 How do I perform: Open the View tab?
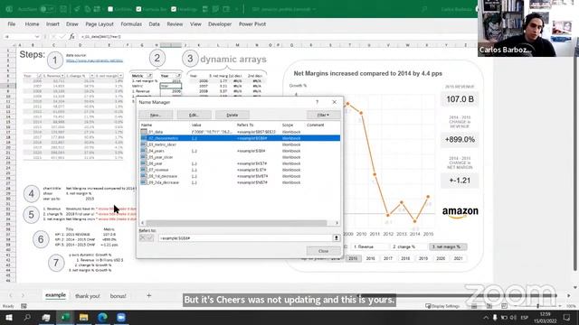pos(195,24)
